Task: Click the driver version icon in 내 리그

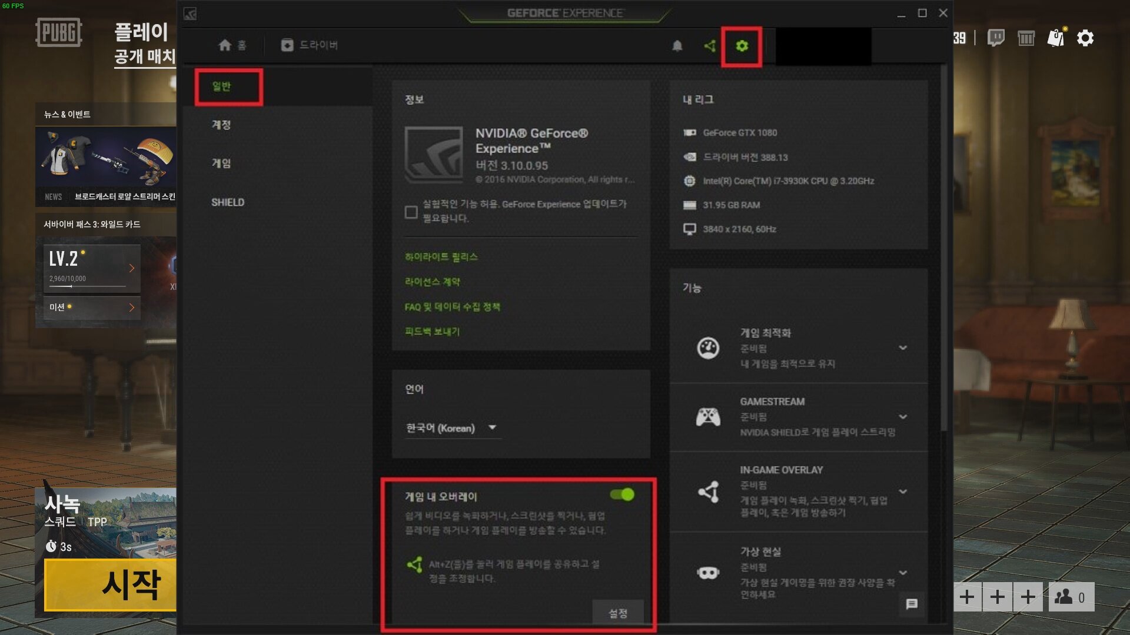Action: click(690, 157)
